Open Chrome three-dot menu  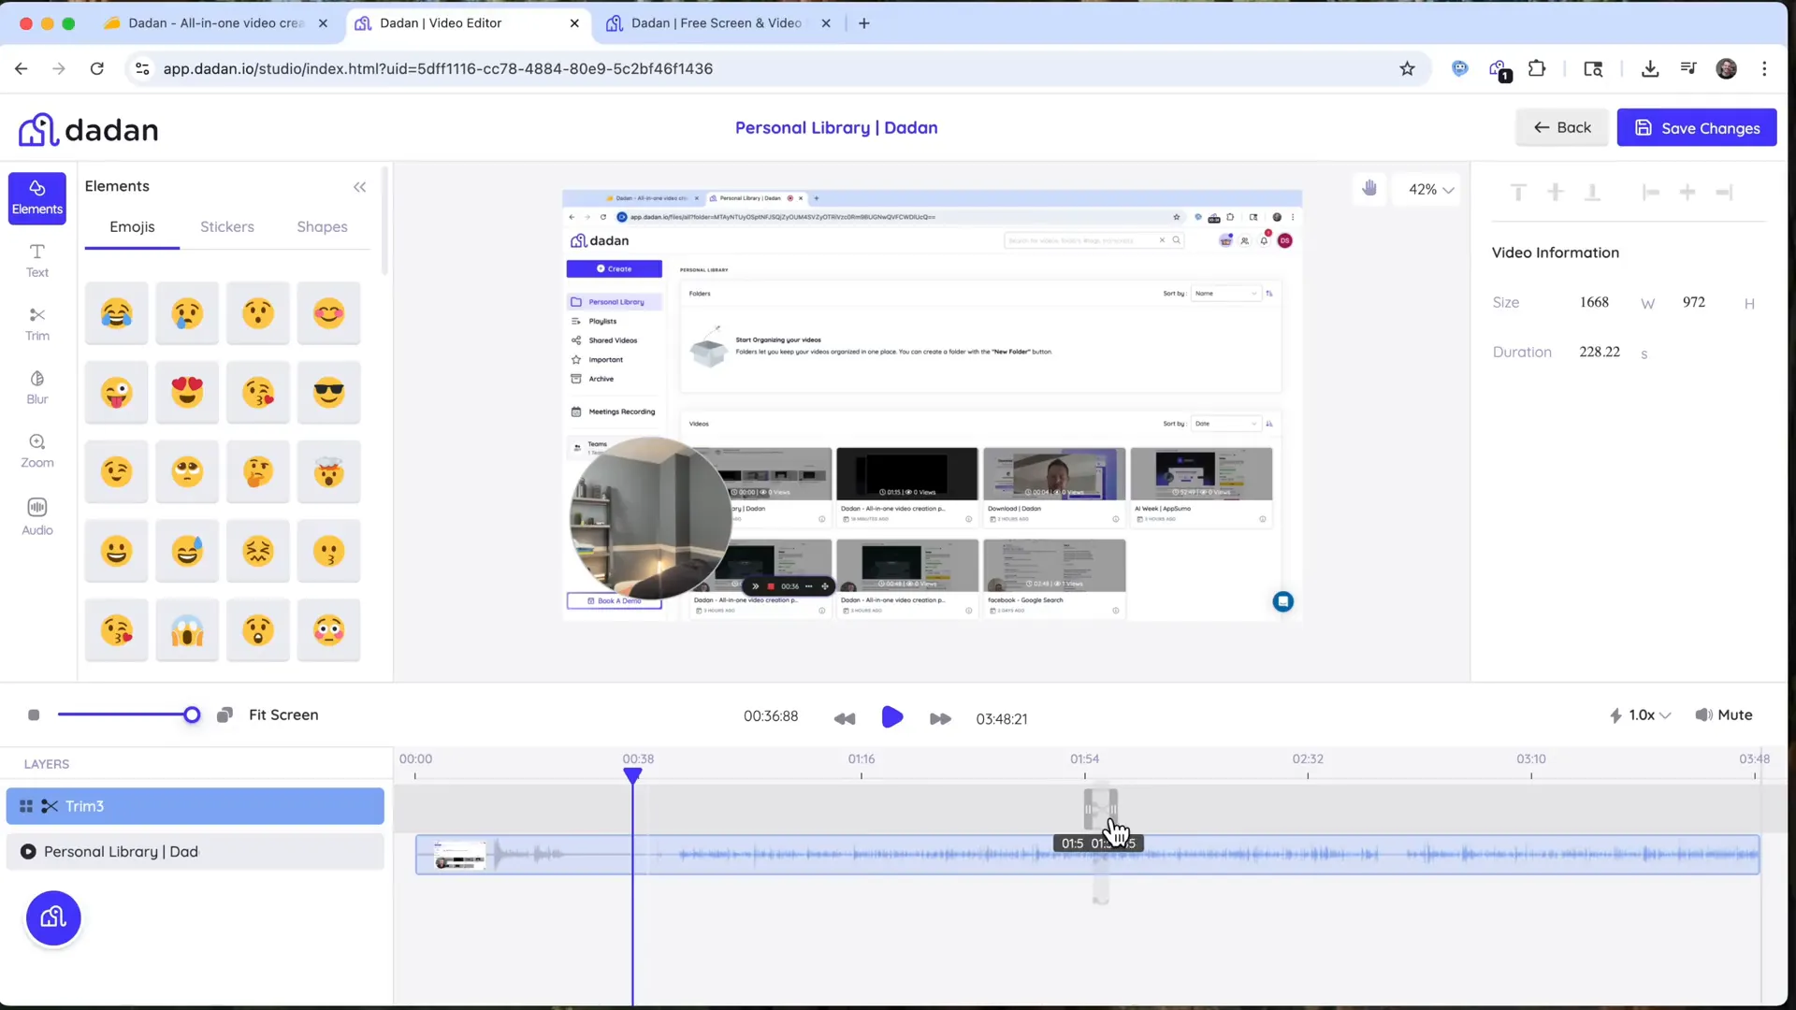coord(1764,68)
